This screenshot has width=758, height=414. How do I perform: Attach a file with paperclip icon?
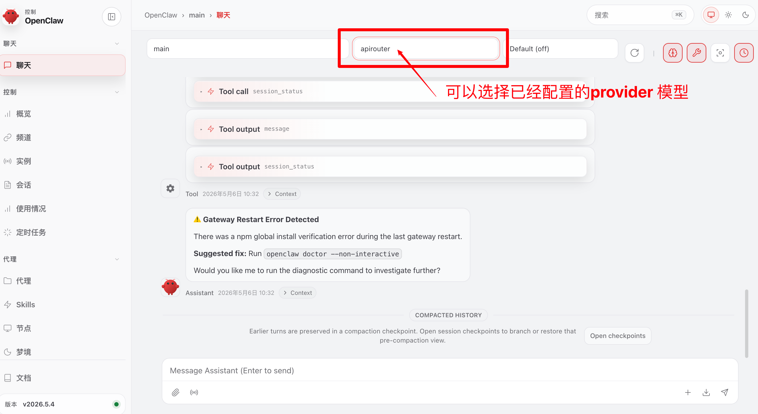coord(176,392)
